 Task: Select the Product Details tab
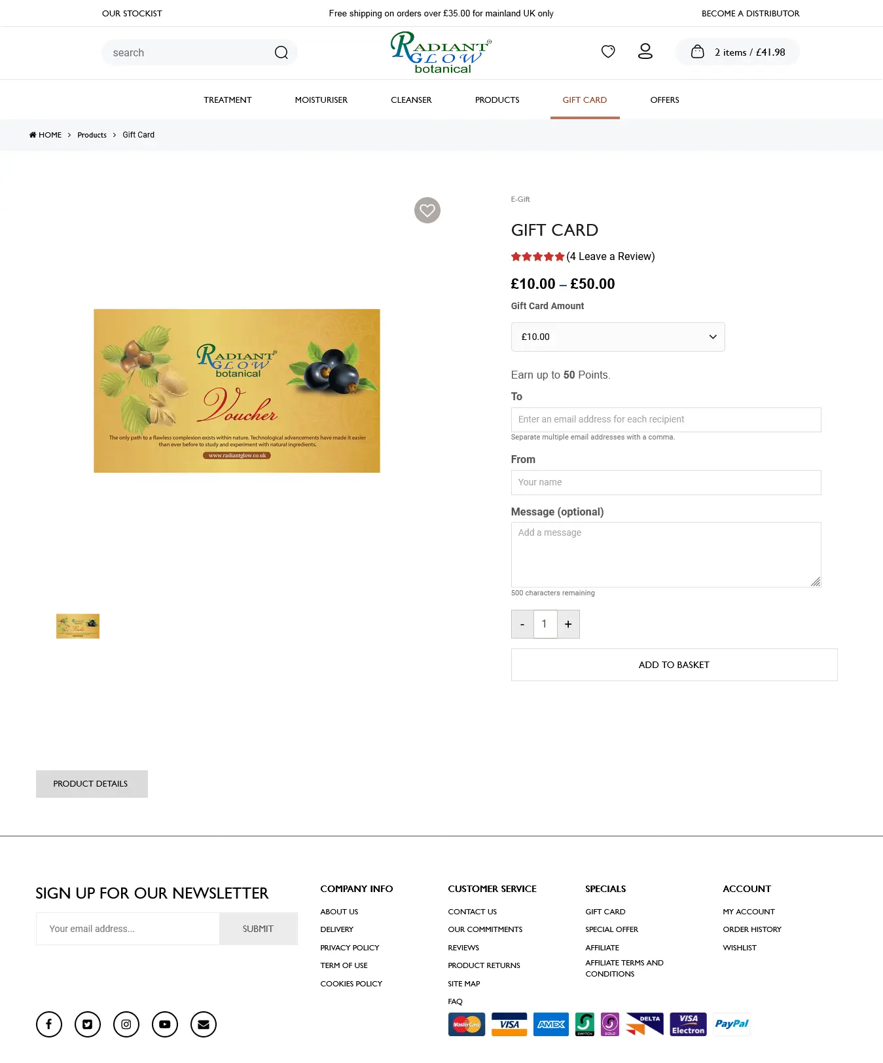coord(92,784)
